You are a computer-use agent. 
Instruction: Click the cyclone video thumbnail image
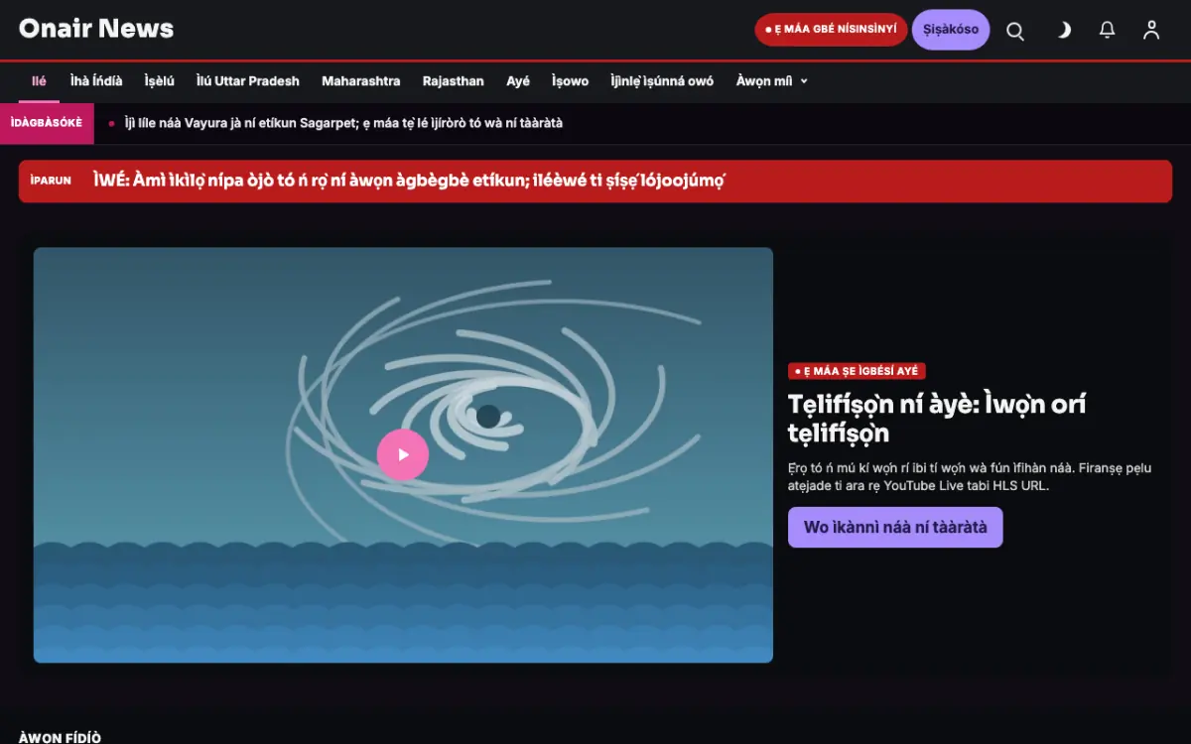403,454
